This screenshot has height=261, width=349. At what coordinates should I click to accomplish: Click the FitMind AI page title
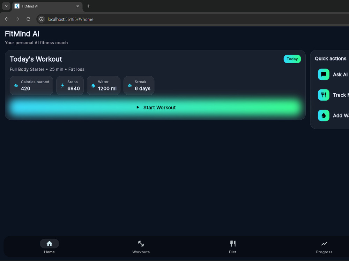(x=22, y=34)
